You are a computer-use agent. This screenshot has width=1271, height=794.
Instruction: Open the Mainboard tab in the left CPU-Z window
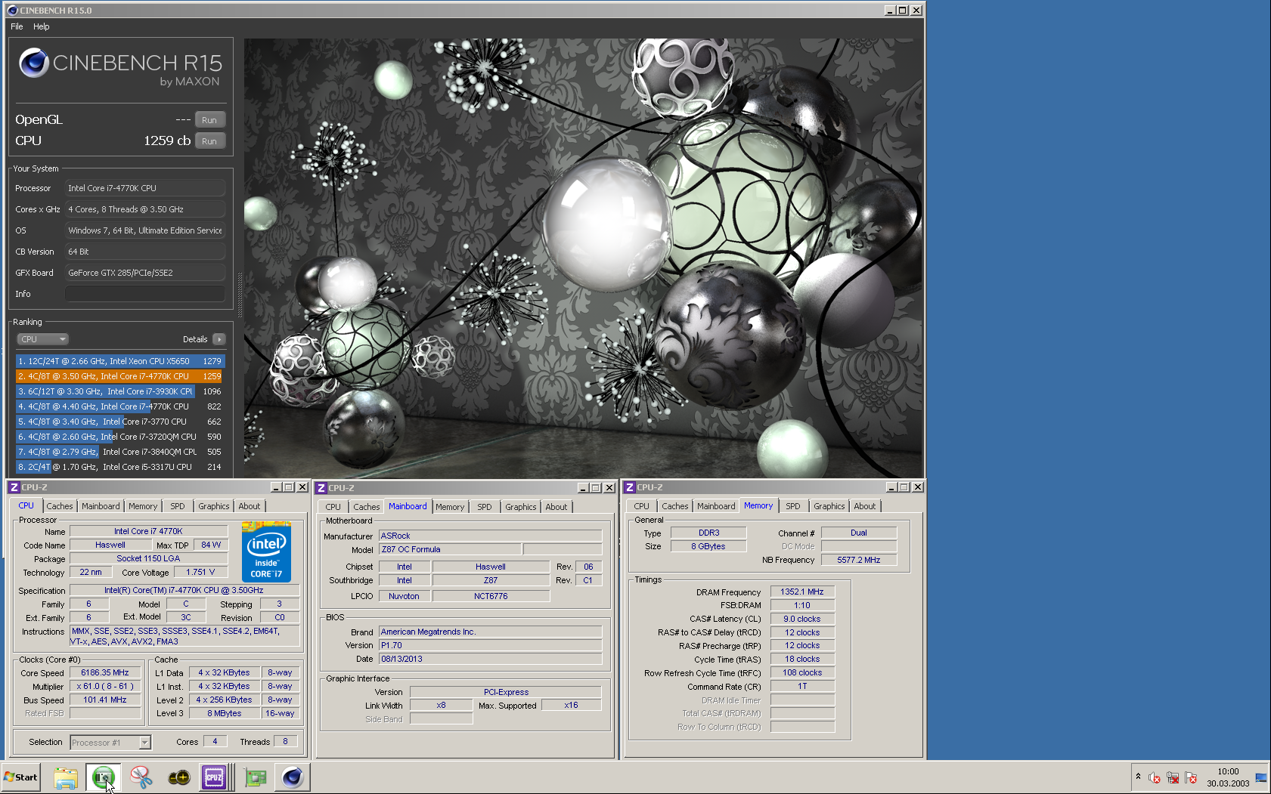(101, 506)
